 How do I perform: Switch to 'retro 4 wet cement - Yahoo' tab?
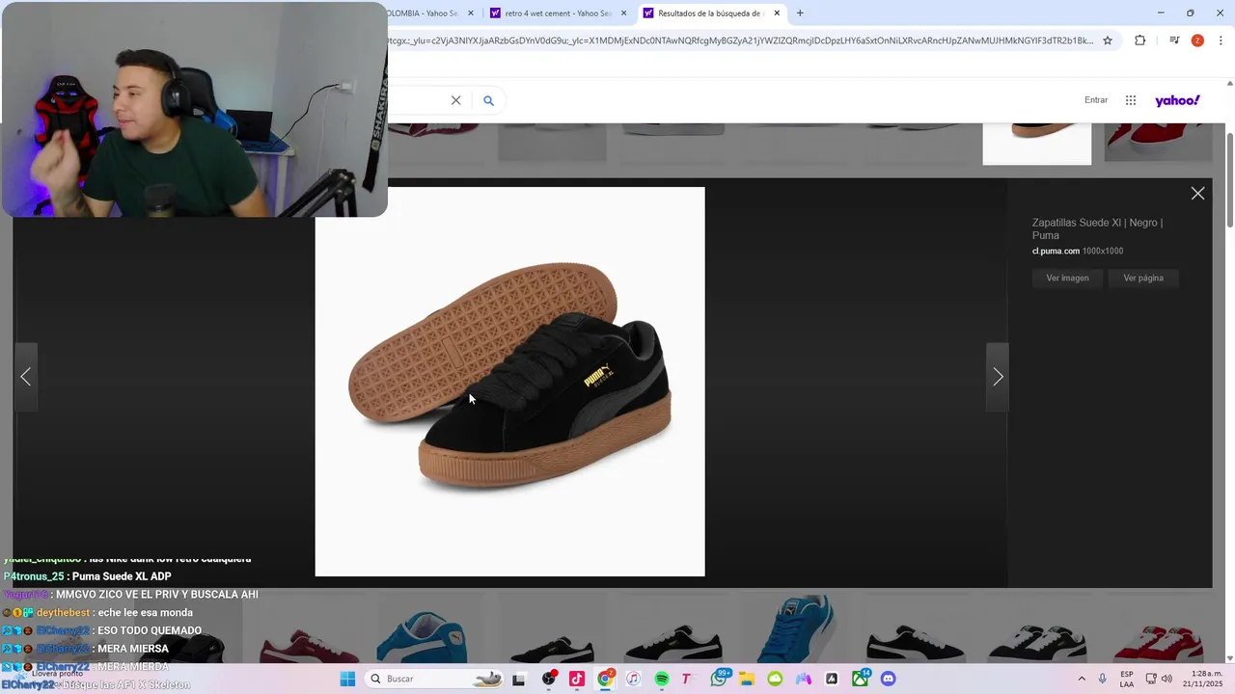tap(559, 13)
